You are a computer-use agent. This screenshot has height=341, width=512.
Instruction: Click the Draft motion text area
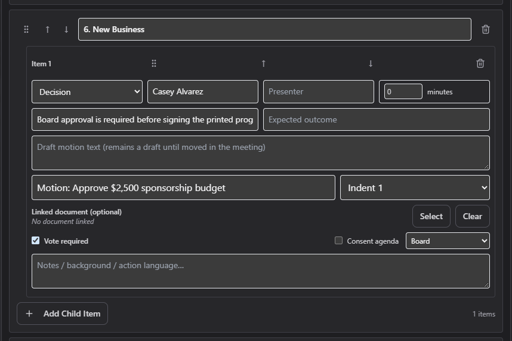coord(261,153)
